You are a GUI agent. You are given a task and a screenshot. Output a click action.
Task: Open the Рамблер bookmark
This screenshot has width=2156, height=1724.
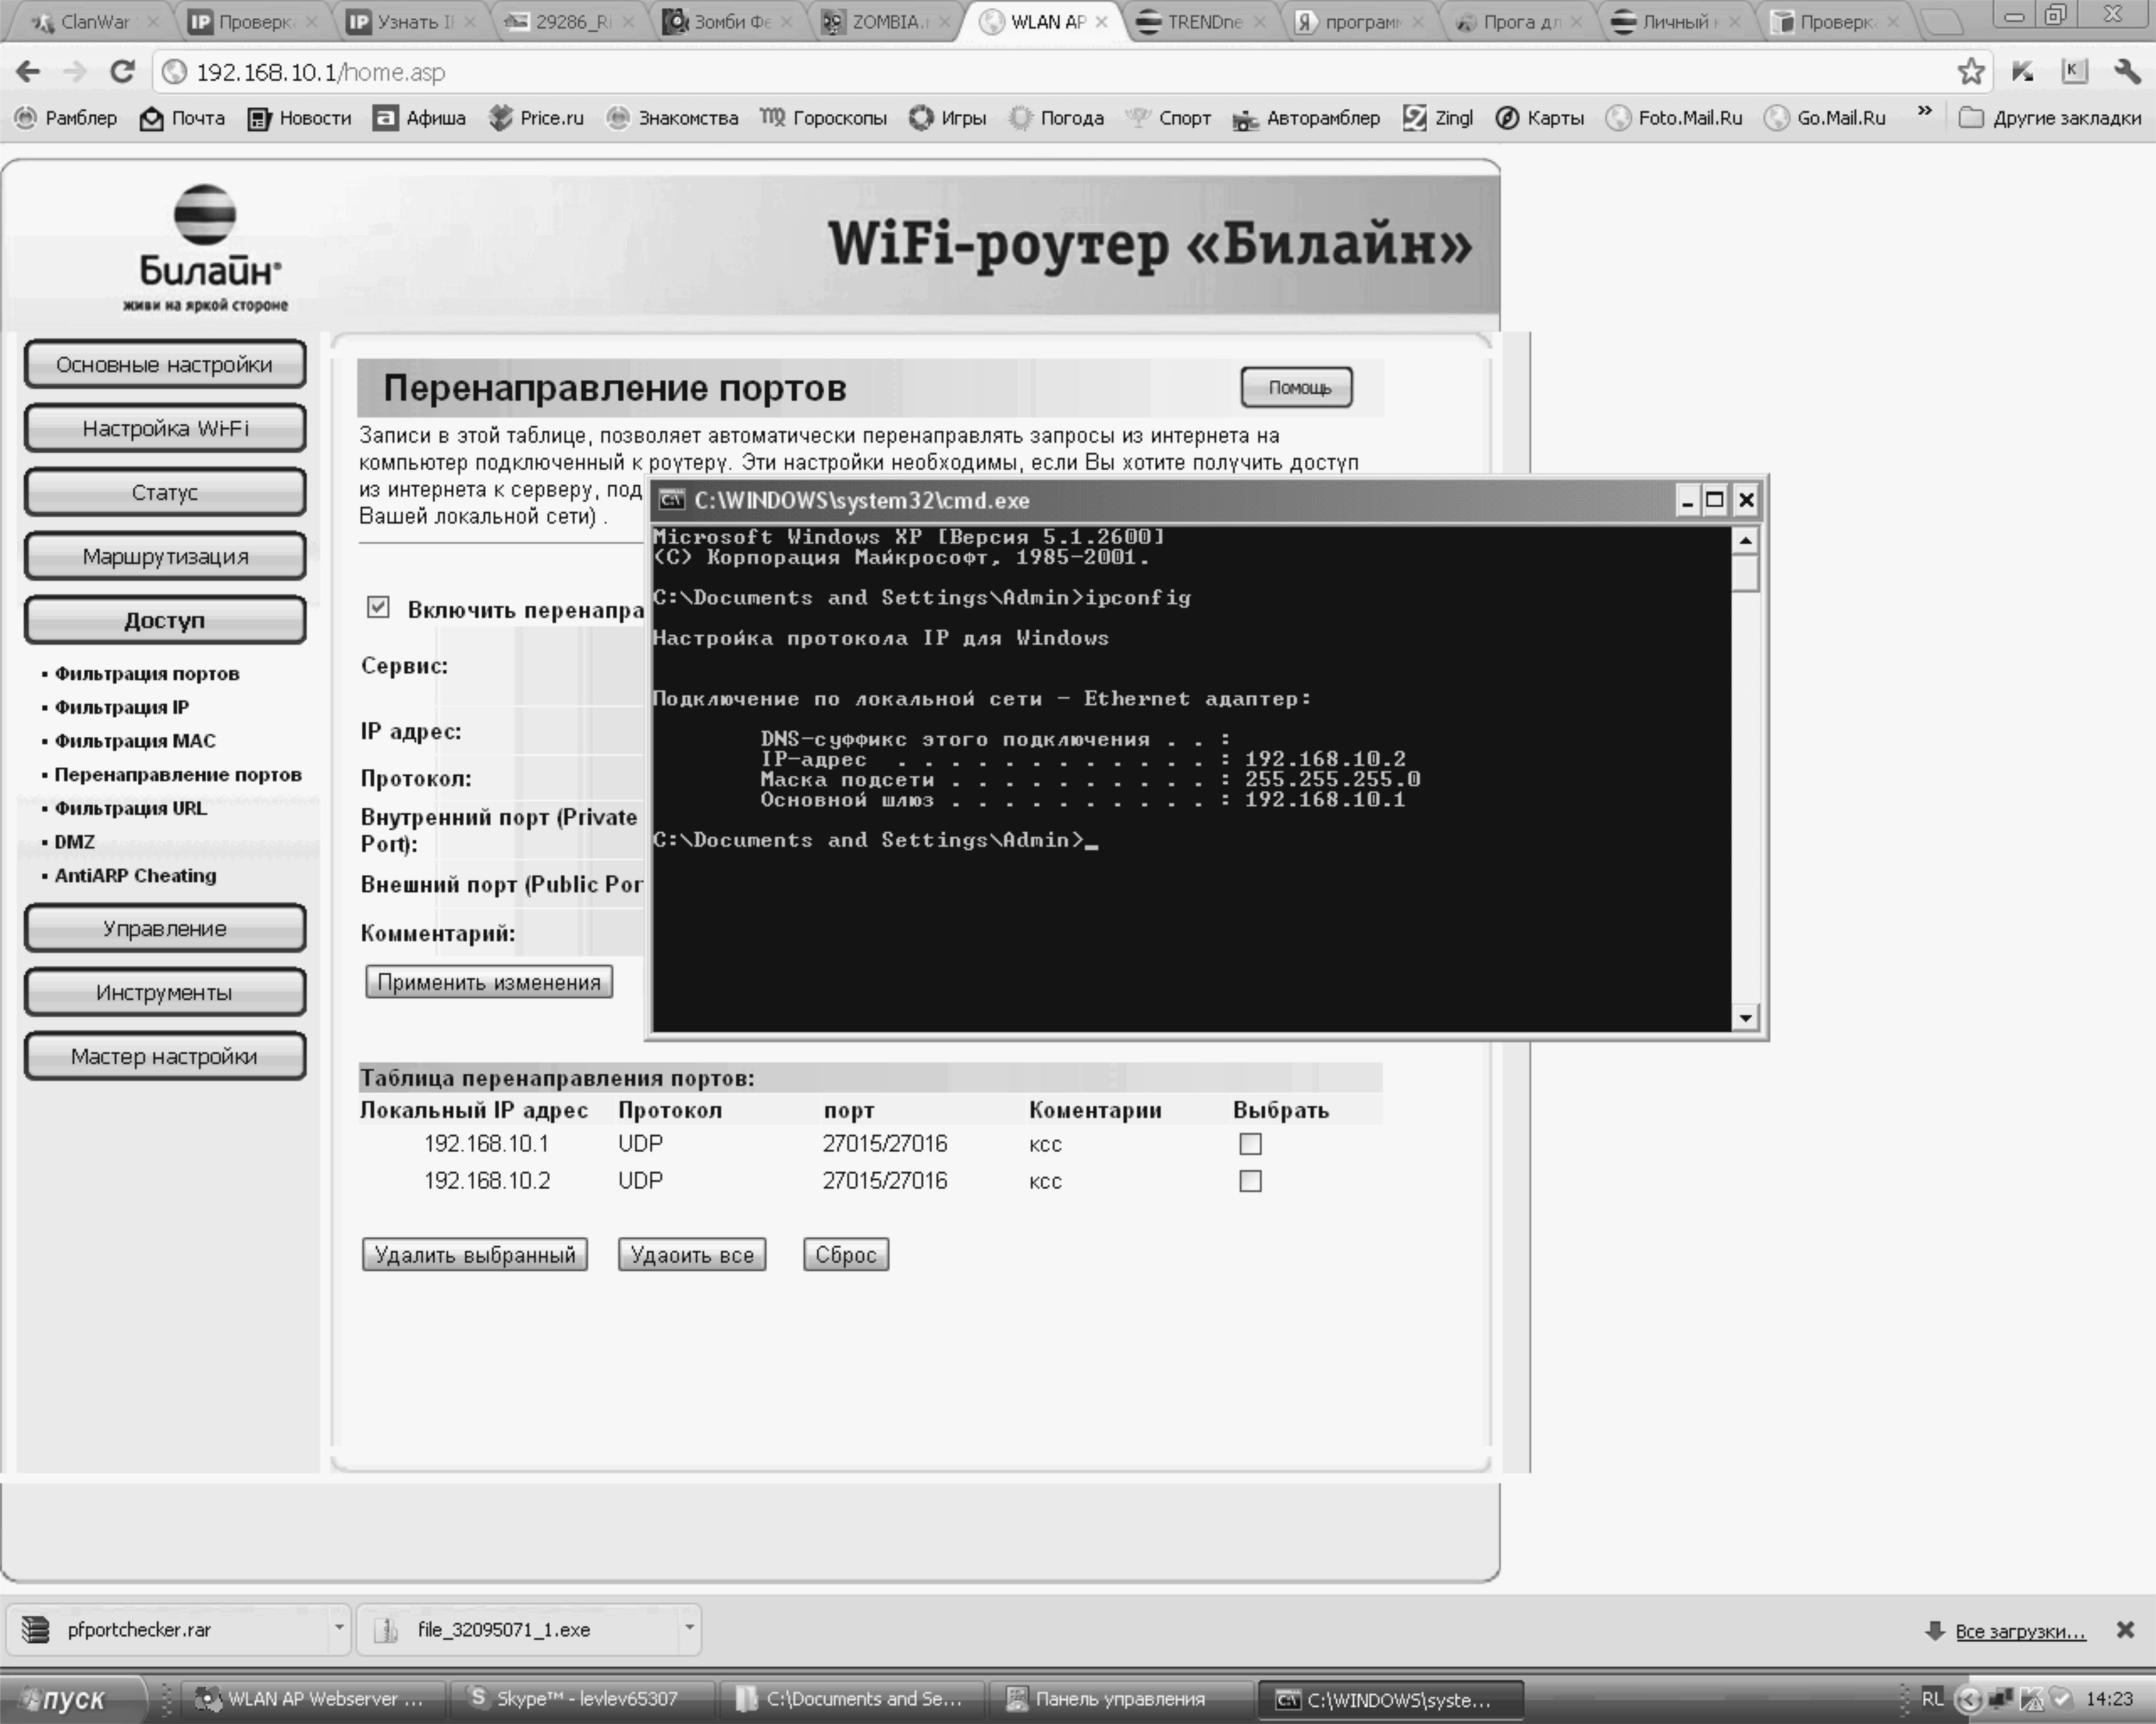[66, 118]
